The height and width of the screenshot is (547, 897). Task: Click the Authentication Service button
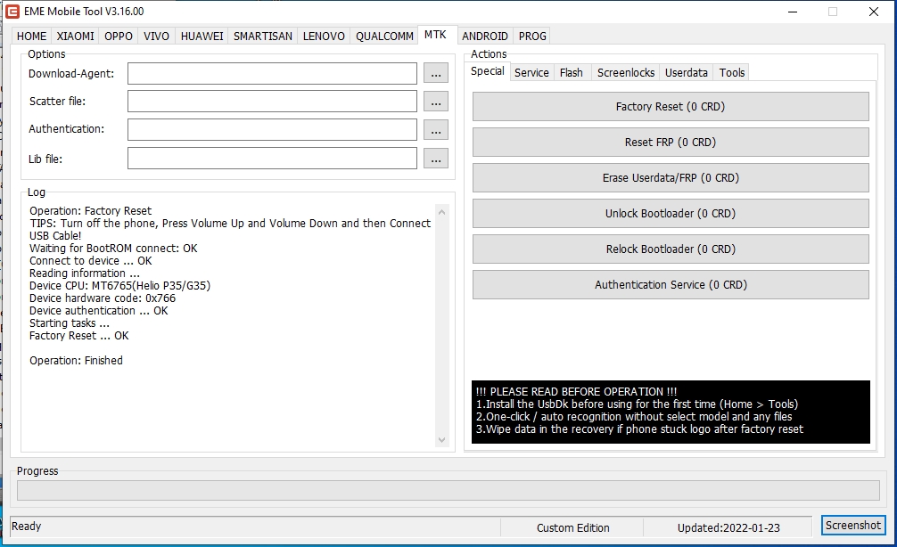click(670, 285)
